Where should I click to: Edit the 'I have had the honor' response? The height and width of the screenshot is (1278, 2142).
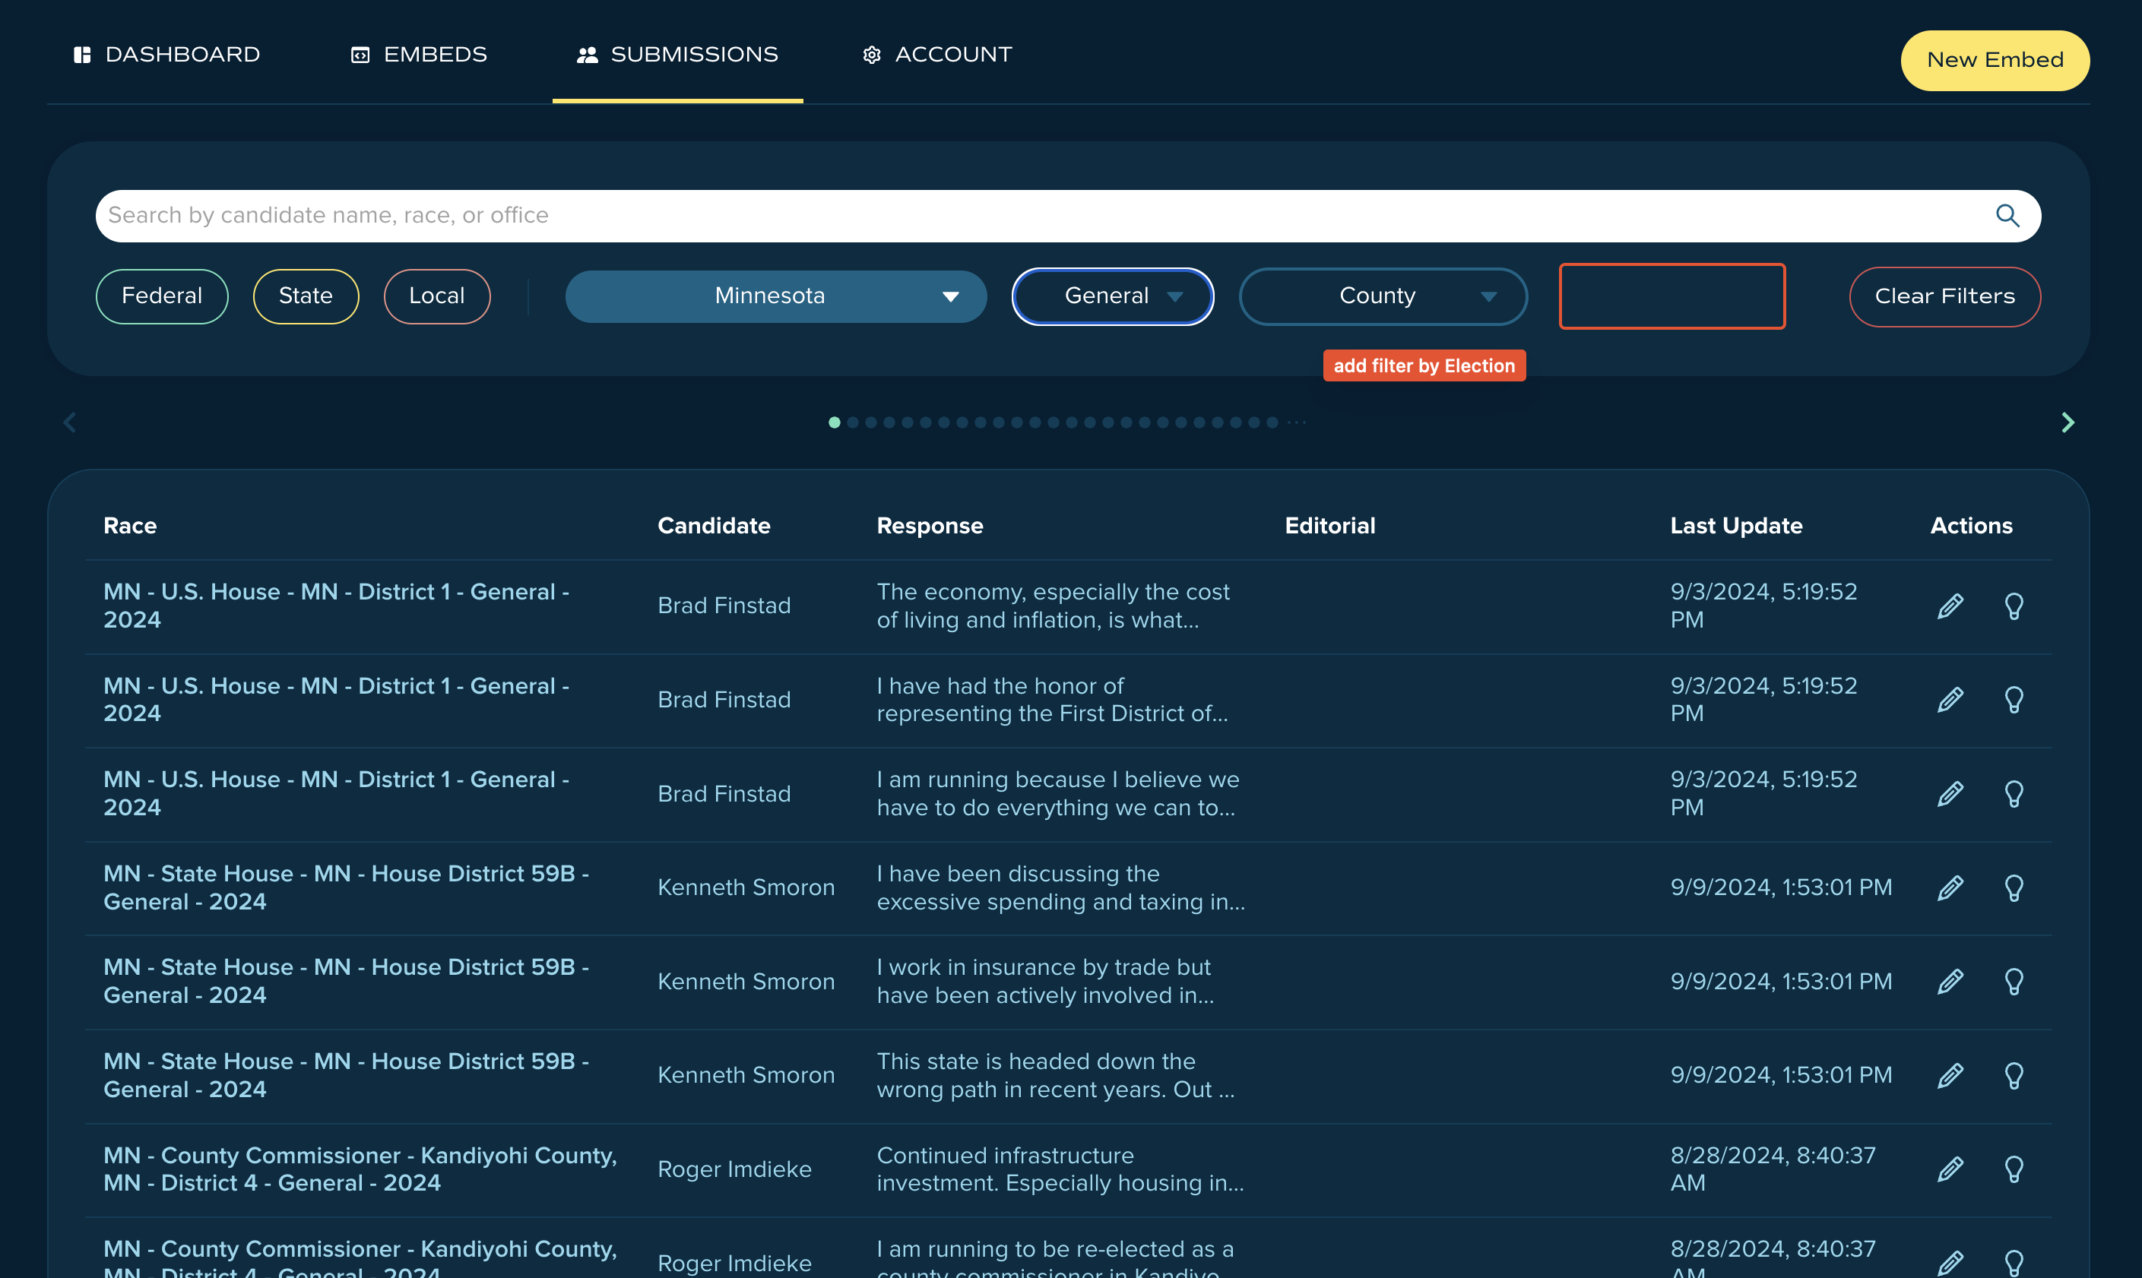(x=1950, y=699)
